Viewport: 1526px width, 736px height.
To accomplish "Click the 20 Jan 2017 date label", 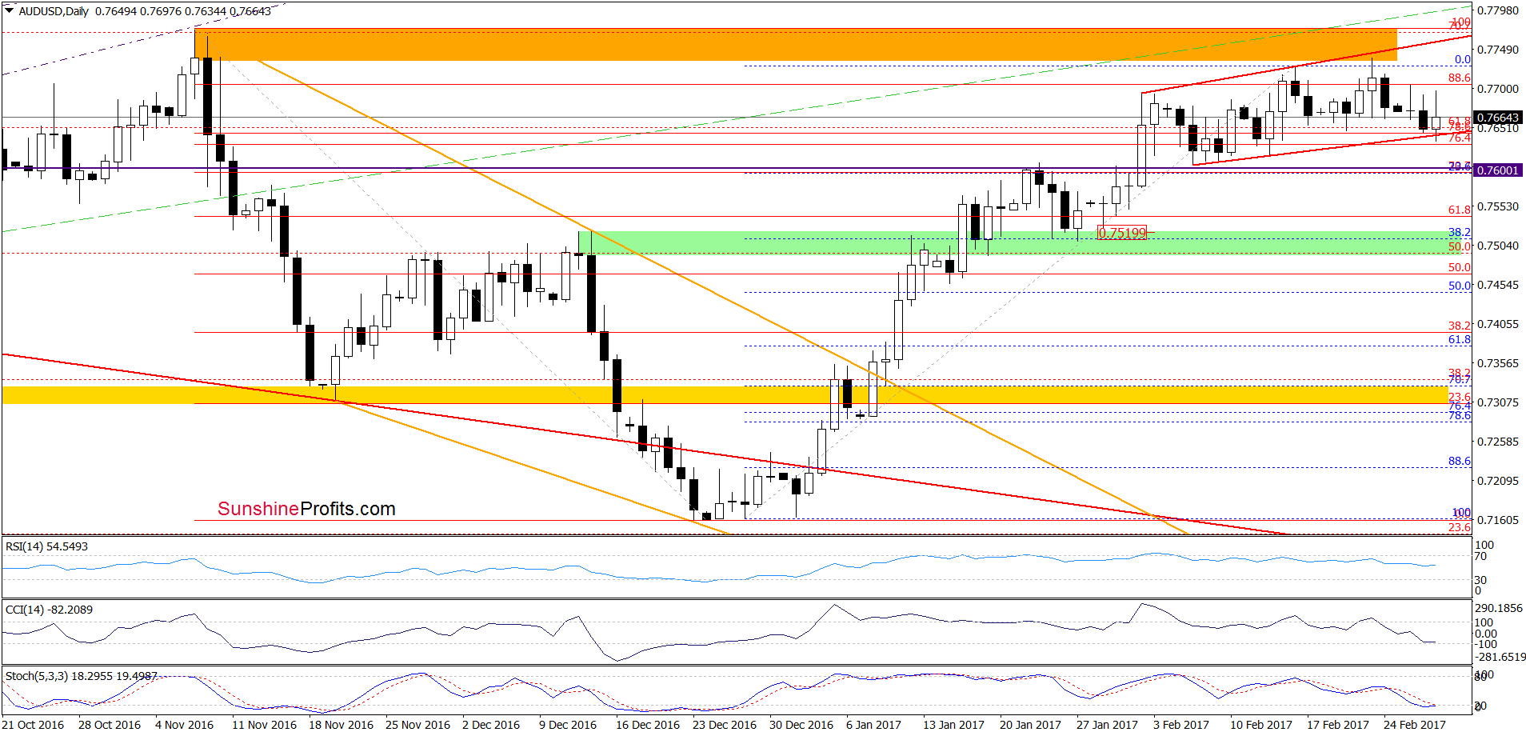I will (1030, 725).
